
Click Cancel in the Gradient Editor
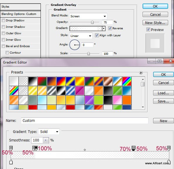[x=163, y=83]
